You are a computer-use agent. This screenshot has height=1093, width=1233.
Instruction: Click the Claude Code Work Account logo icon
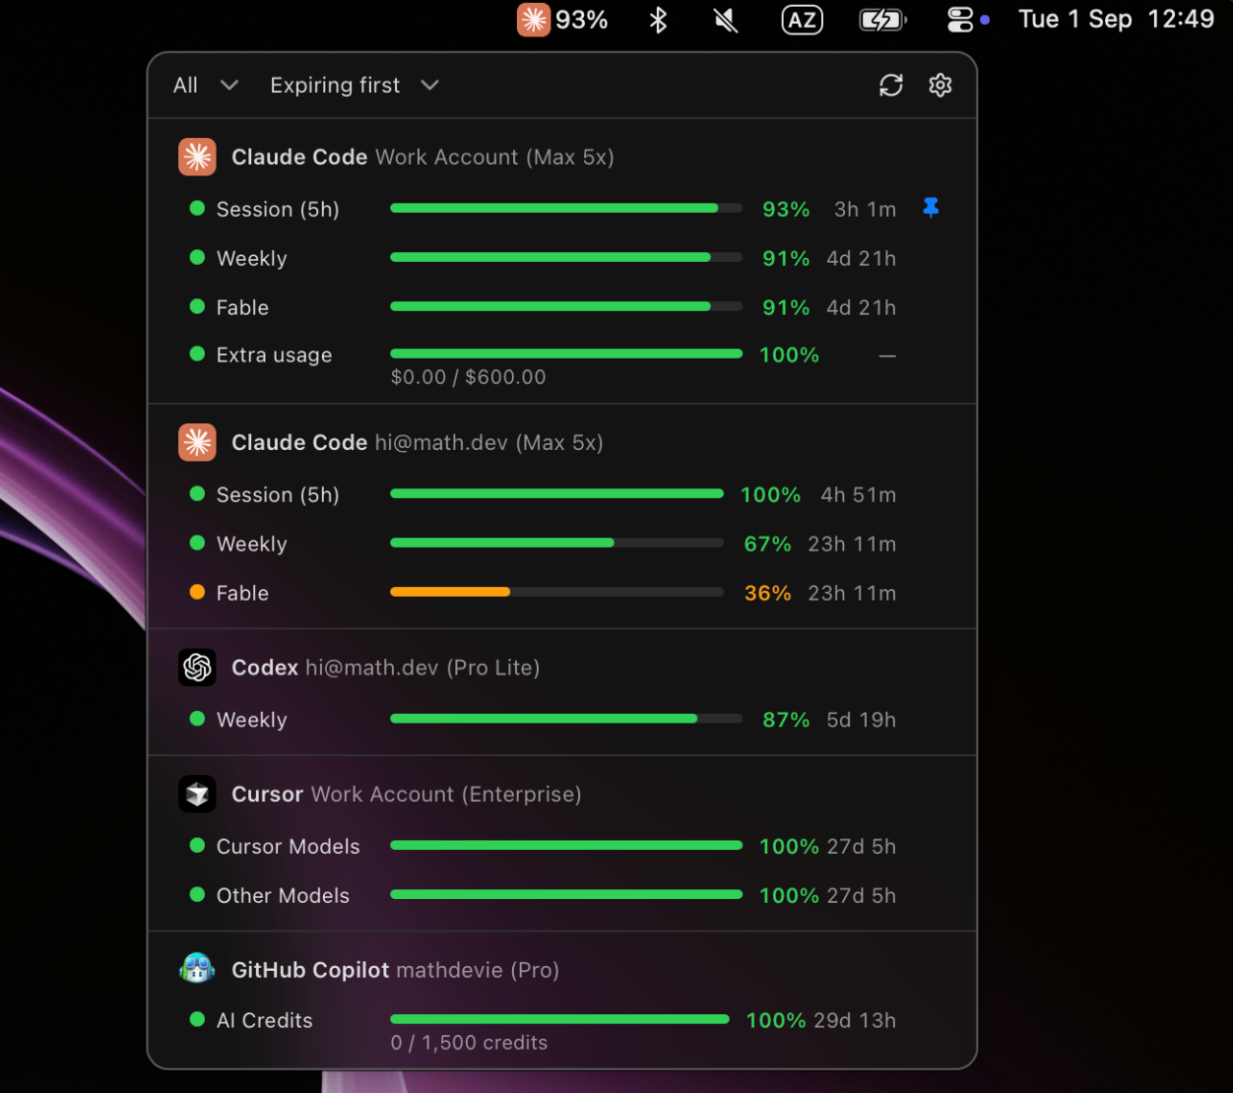197,157
